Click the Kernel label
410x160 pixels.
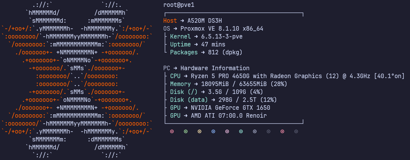180,36
